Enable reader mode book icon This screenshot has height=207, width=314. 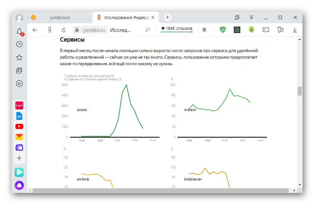click(266, 30)
